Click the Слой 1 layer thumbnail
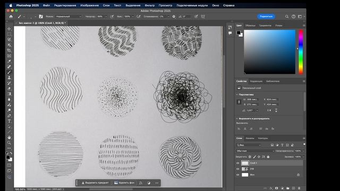Viewport: 340px width, 191px height. click(x=245, y=163)
